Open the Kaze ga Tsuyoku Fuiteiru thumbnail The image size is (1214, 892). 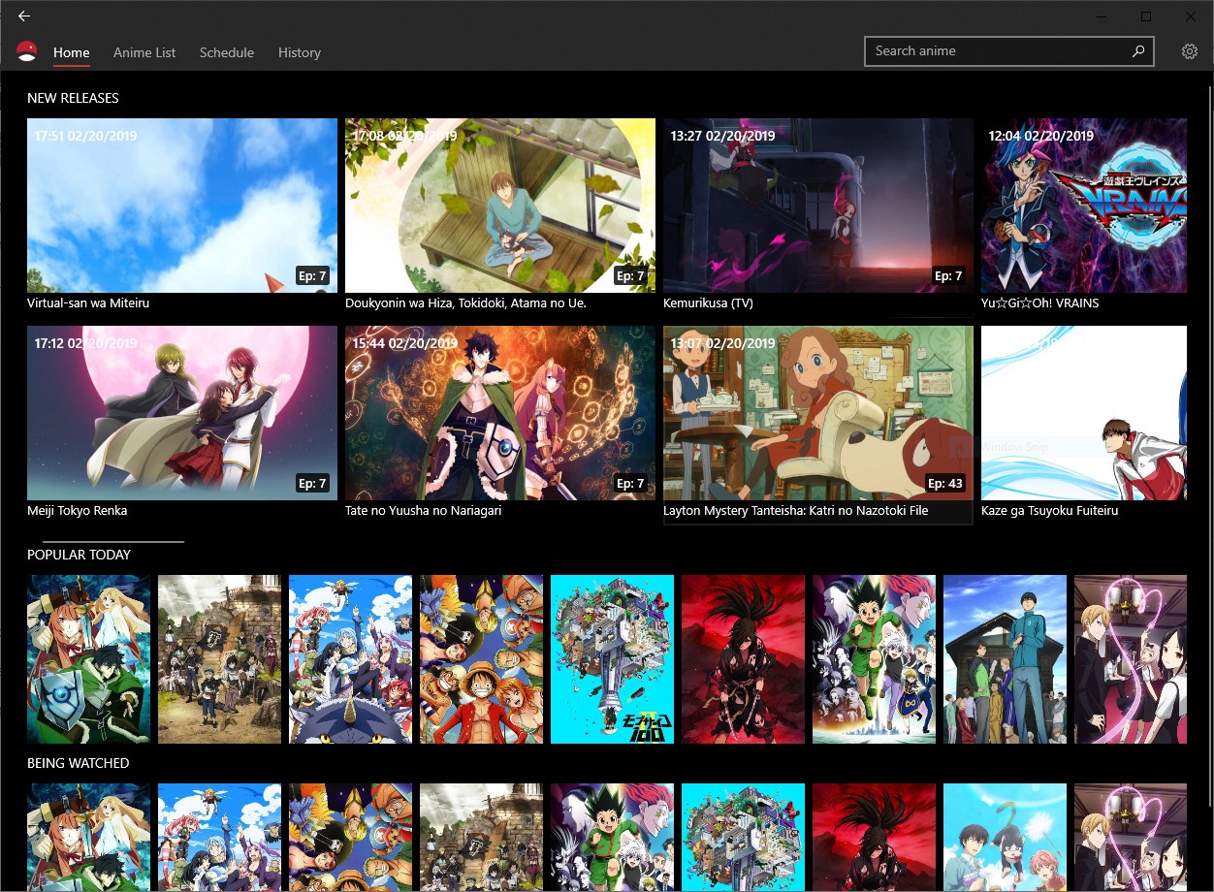[x=1084, y=413]
